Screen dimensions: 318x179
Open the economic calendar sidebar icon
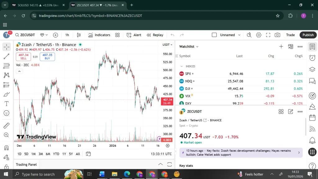click(312, 117)
